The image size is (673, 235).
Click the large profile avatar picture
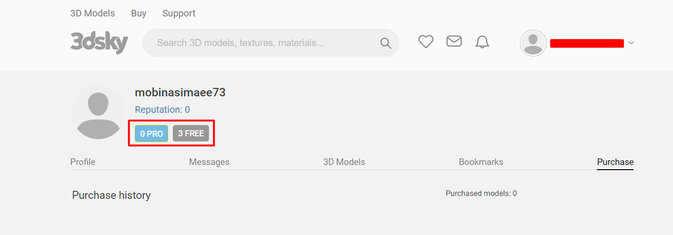(x=99, y=112)
